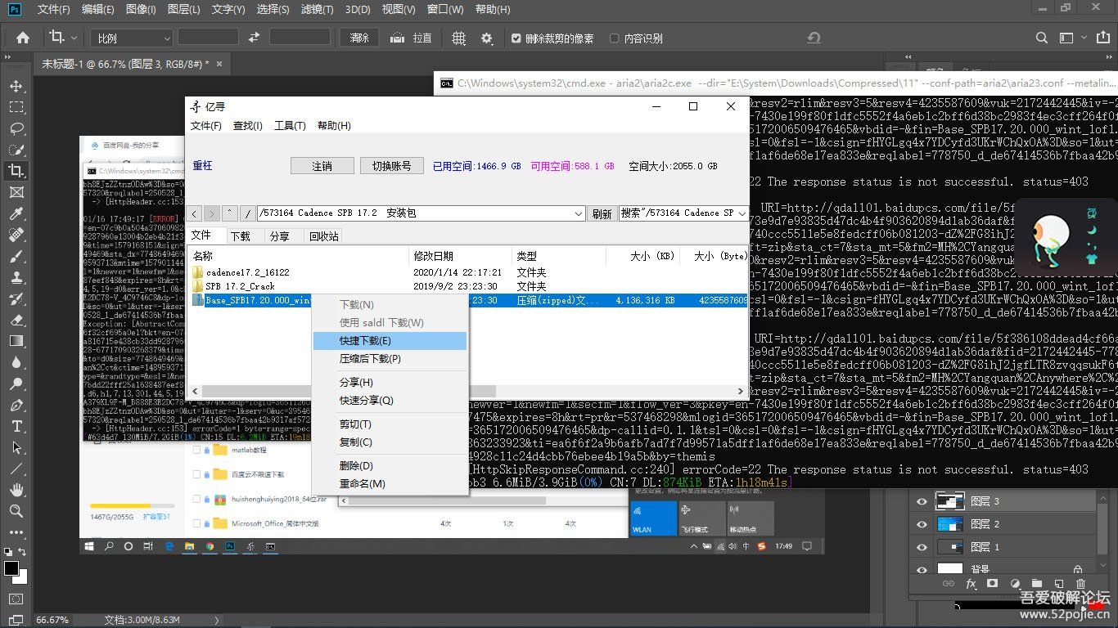Add layer mask icon in Layers panel
Image resolution: width=1118 pixels, height=628 pixels.
point(992,584)
